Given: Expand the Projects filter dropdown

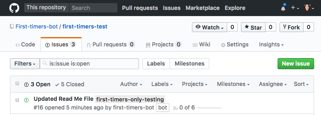Looking at the screenshot, I should pyautogui.click(x=195, y=84).
